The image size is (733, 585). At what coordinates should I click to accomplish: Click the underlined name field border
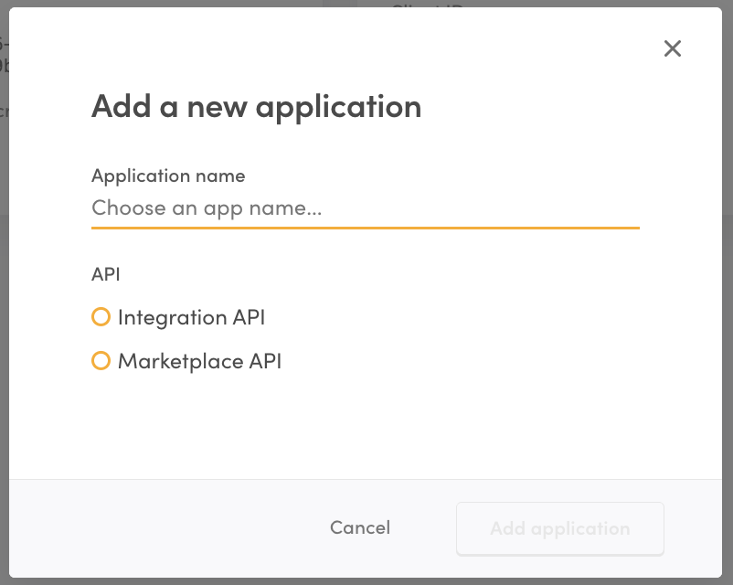pyautogui.click(x=366, y=225)
